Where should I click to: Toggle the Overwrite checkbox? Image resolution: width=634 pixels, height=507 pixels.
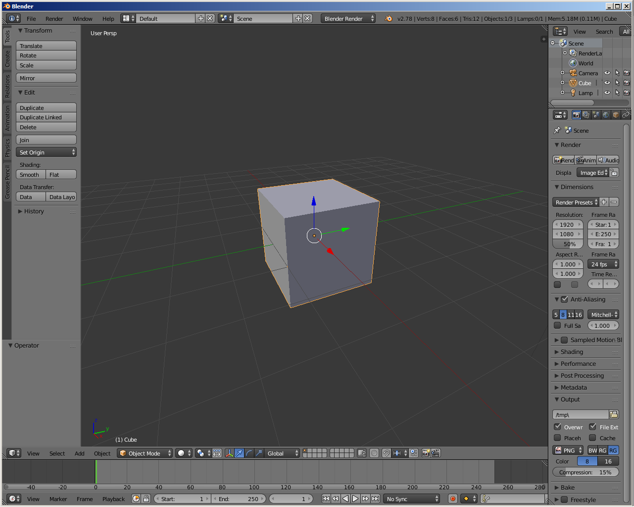(x=557, y=427)
